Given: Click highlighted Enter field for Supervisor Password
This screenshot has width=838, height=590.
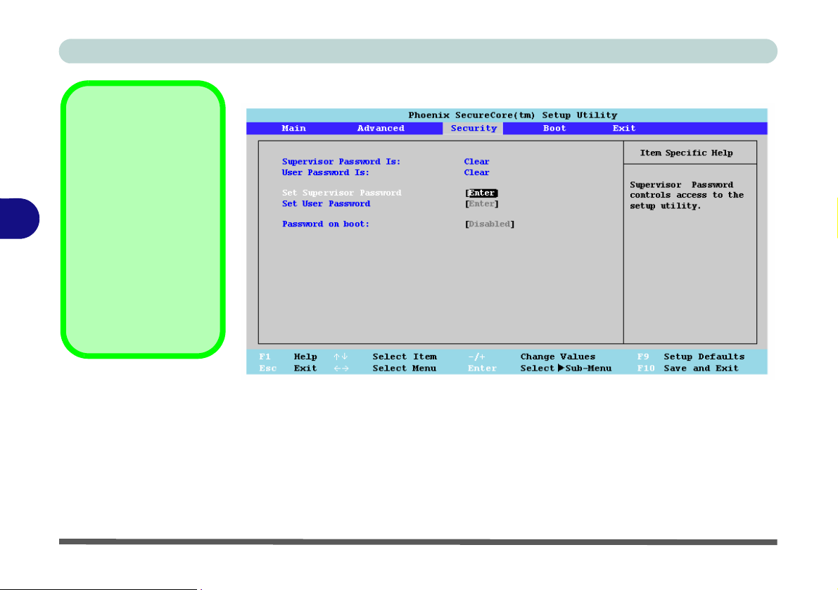Looking at the screenshot, I should (x=481, y=193).
